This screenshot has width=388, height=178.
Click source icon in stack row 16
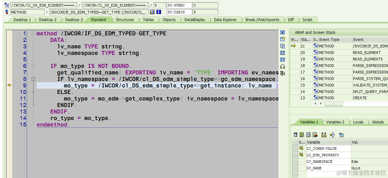tap(316, 78)
